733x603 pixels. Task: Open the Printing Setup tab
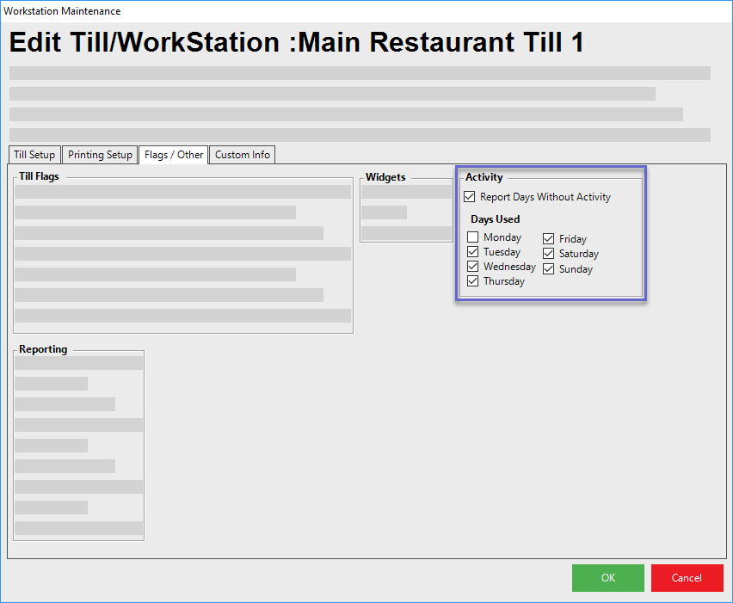click(x=100, y=155)
